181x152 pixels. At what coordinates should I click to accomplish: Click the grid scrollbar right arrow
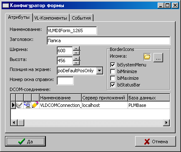[x=166, y=123]
